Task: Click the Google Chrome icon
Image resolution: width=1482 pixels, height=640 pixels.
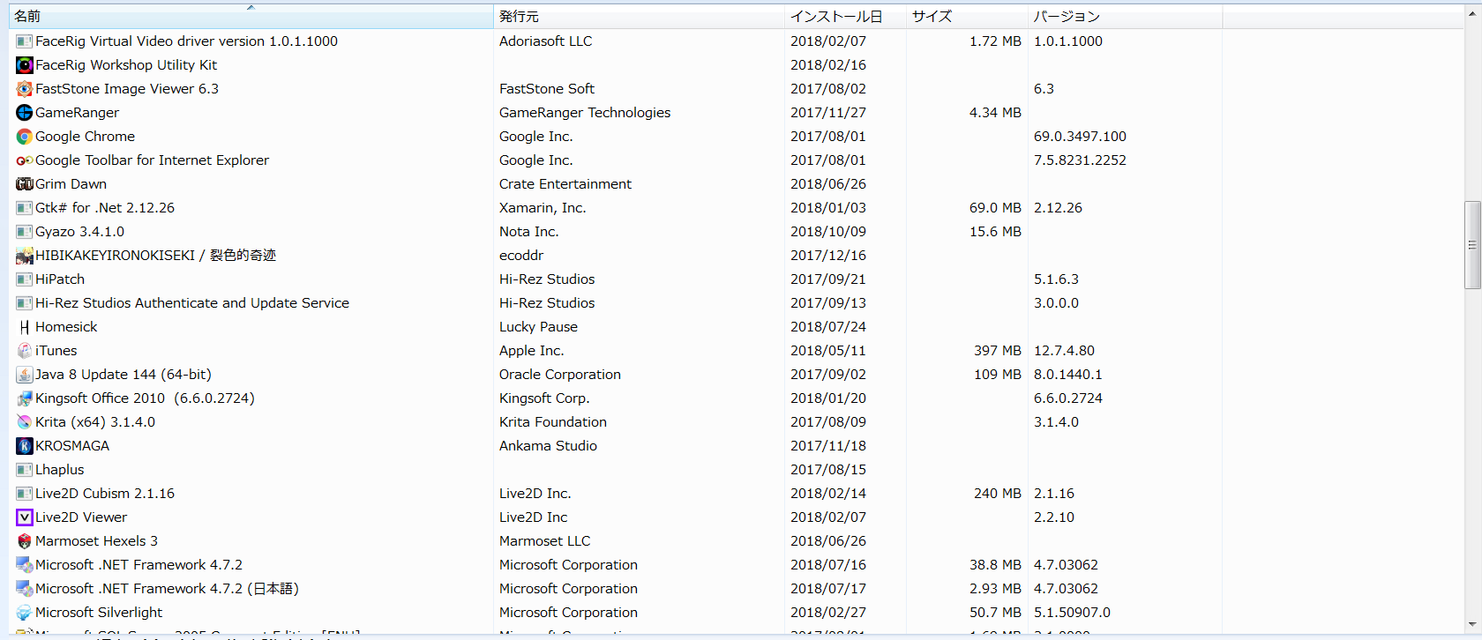Action: (25, 137)
